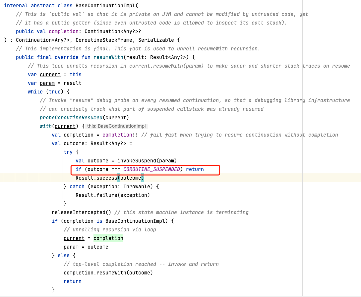Image resolution: width=361 pixels, height=297 pixels.
Task: Click the 'this: BaseContinuationImpl' inlay hint
Action: pos(117,126)
